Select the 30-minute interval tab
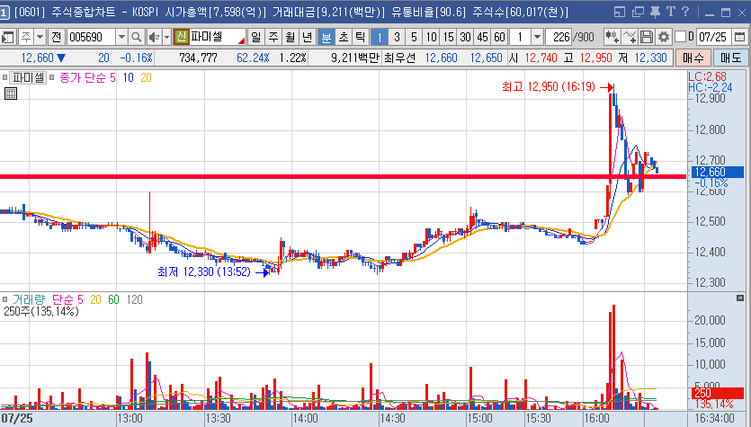The height and width of the screenshot is (427, 751). point(465,37)
